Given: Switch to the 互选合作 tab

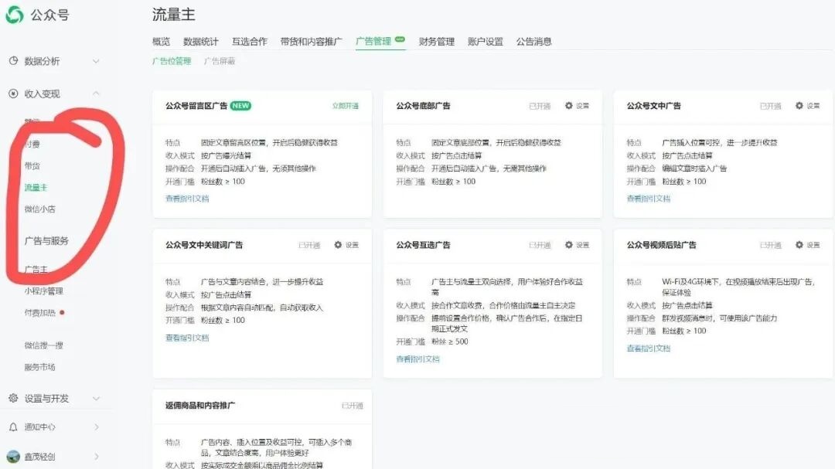Looking at the screenshot, I should tap(249, 42).
